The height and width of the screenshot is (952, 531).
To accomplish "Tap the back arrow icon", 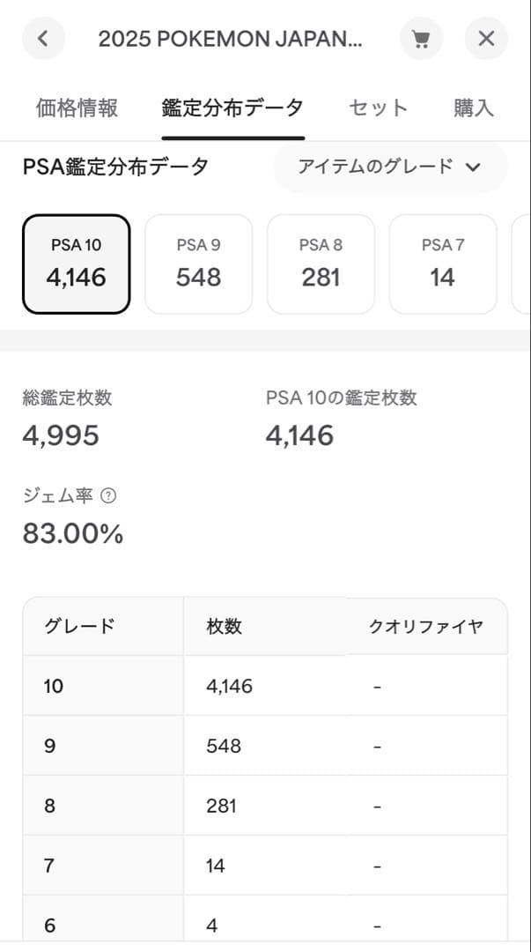I will click(42, 38).
